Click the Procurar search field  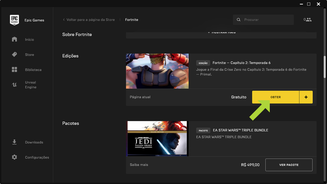coord(263,20)
